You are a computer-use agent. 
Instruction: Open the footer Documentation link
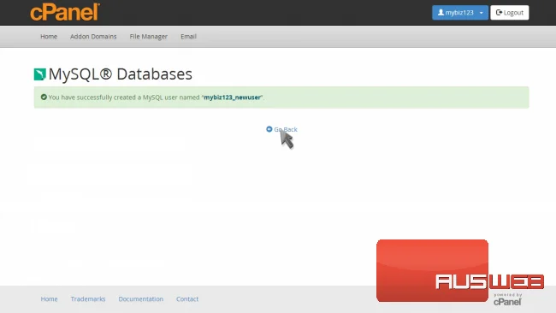coord(141,298)
